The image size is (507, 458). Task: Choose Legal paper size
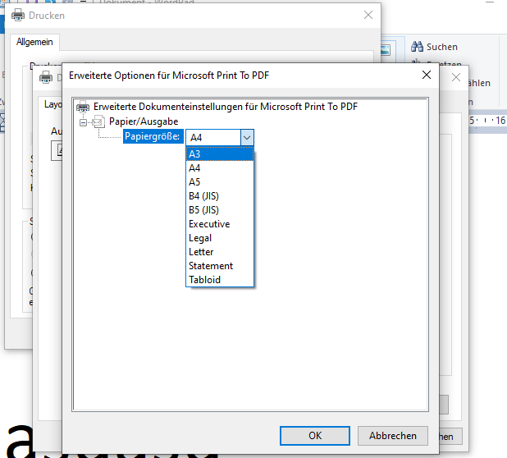[220, 238]
